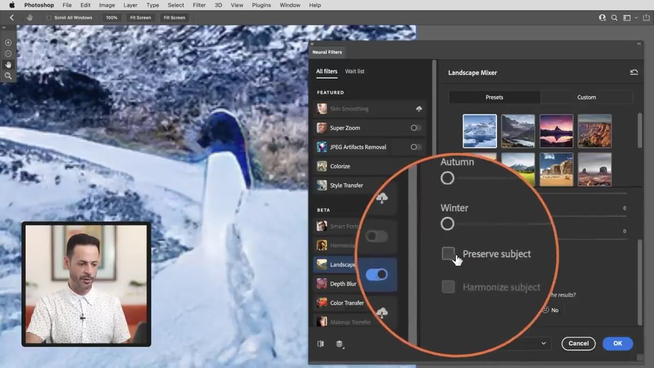
Task: Click the No feedback button
Action: coord(550,310)
